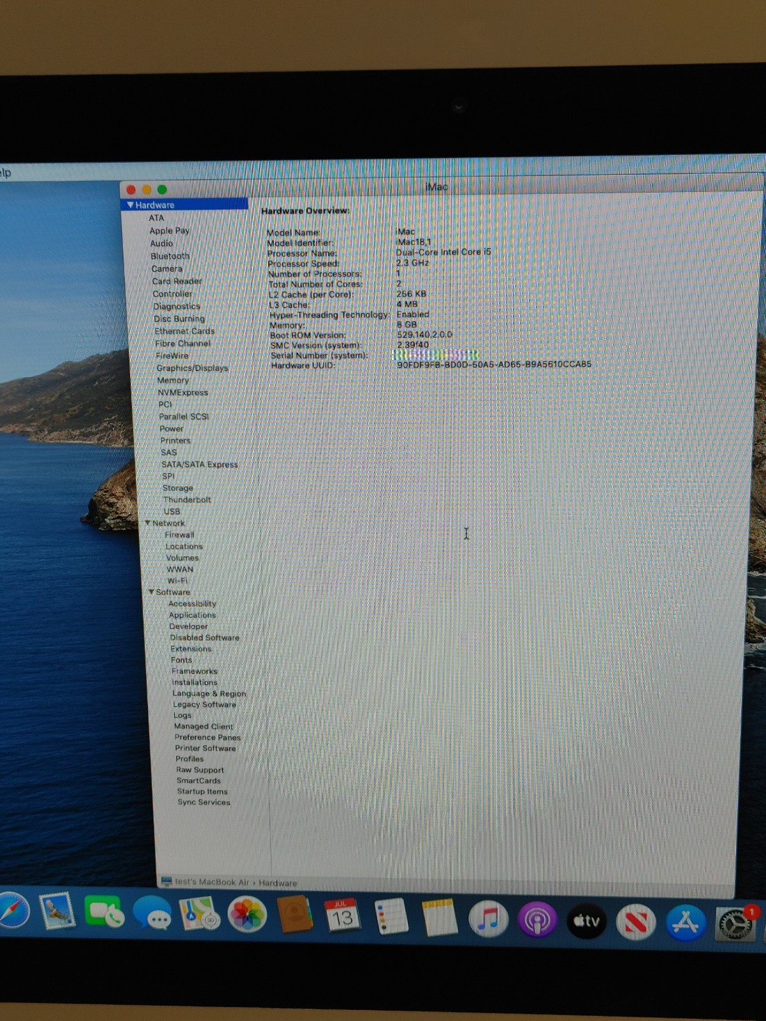
Task: Open App Store from the dock
Action: point(686,923)
